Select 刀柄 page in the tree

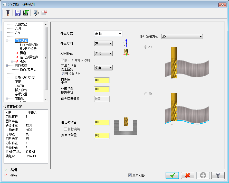coord(18,32)
